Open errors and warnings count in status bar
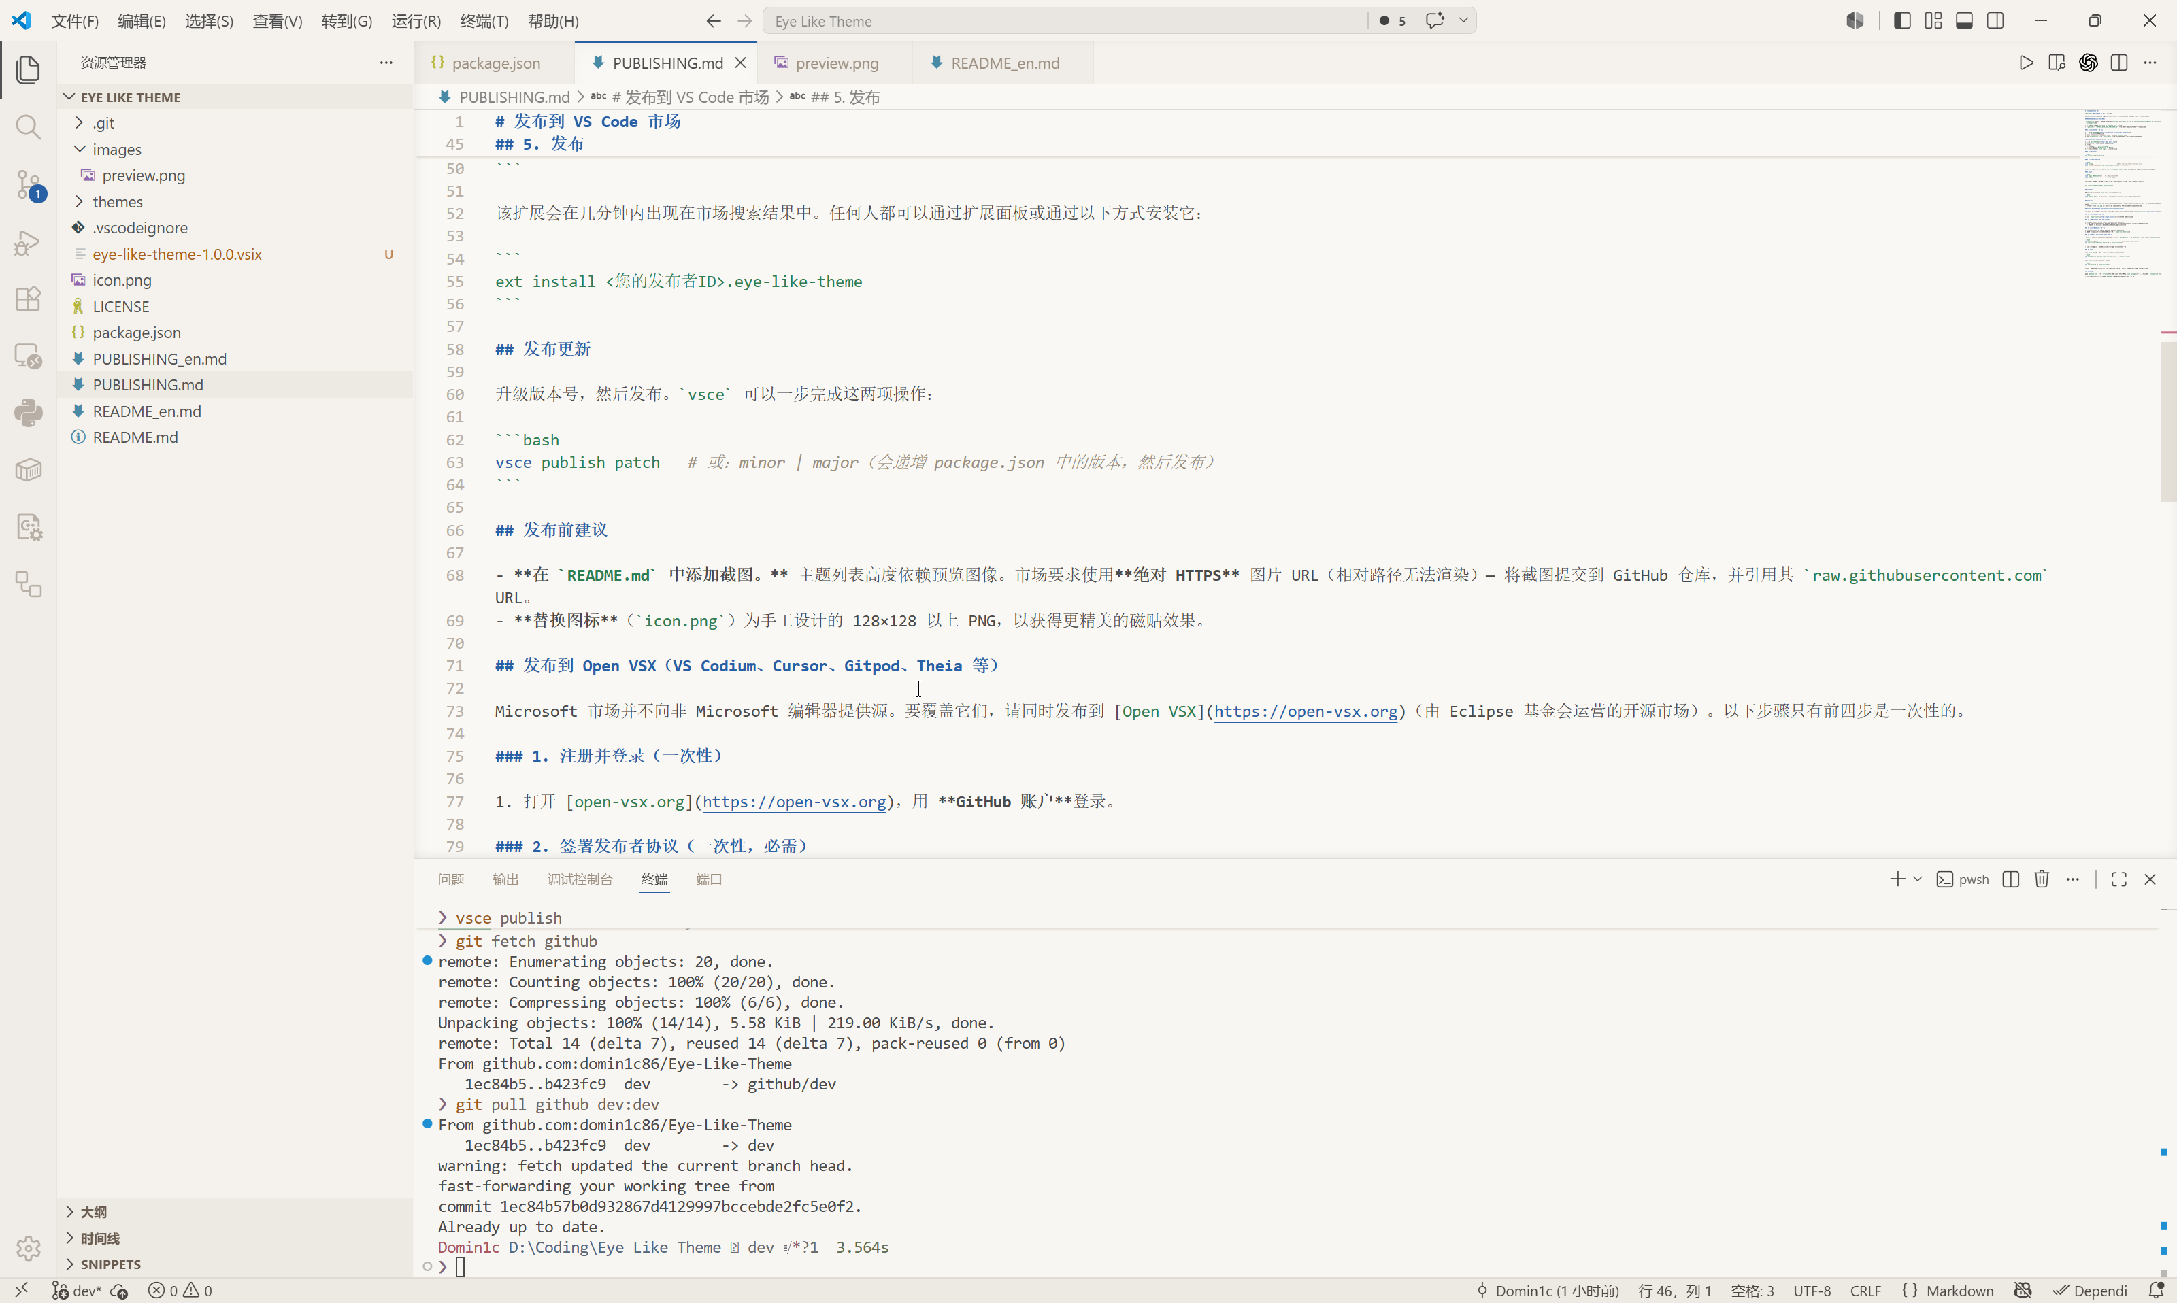Image resolution: width=2177 pixels, height=1303 pixels. (x=180, y=1290)
